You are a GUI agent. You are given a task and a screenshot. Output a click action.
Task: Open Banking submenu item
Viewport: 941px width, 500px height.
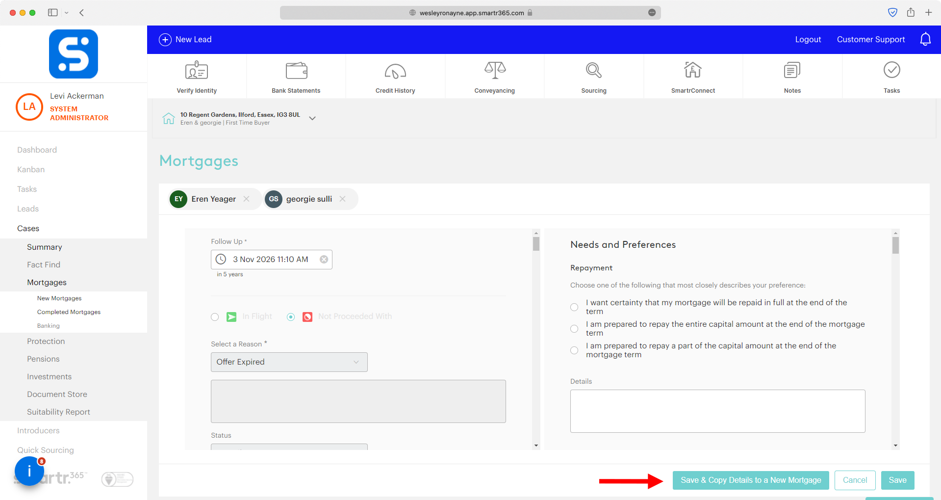click(x=49, y=326)
